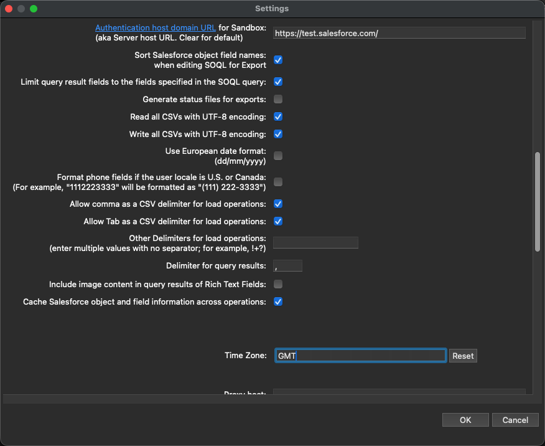Open the Authentication host domain URL link
This screenshot has width=545, height=446.
tap(156, 28)
